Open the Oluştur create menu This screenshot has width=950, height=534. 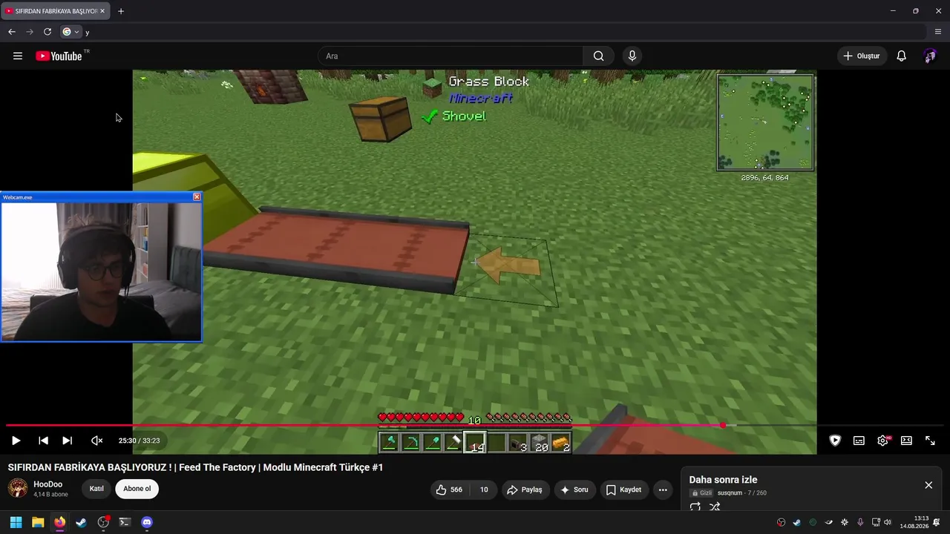point(862,56)
